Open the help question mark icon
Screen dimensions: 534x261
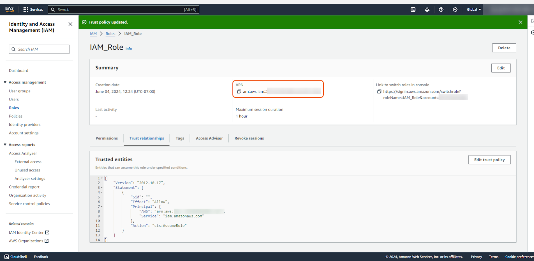tap(441, 10)
